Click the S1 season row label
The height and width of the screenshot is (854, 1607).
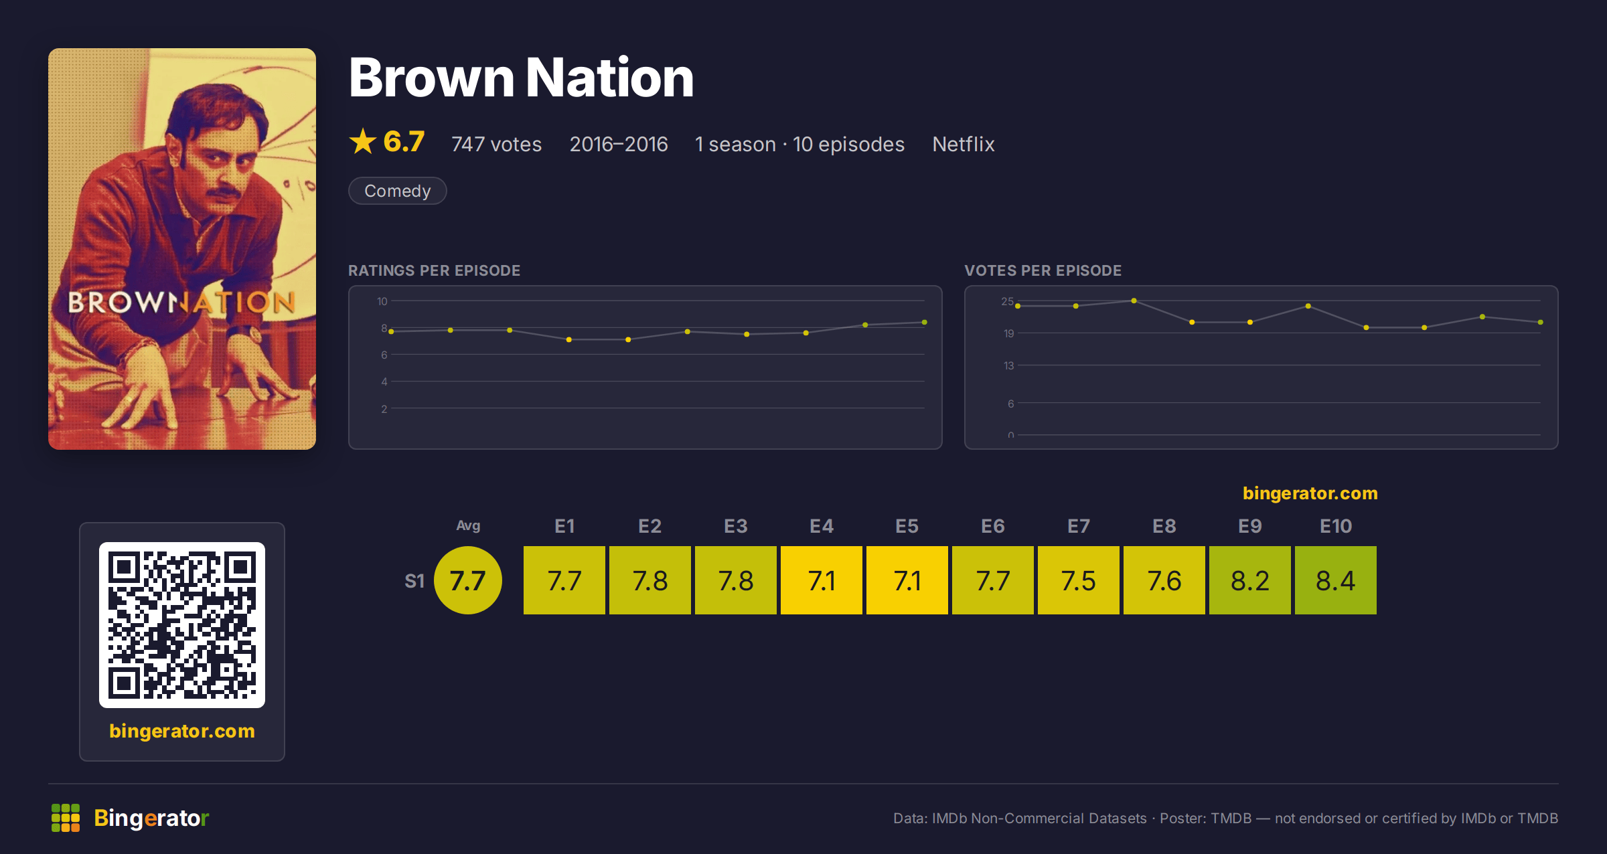(414, 581)
